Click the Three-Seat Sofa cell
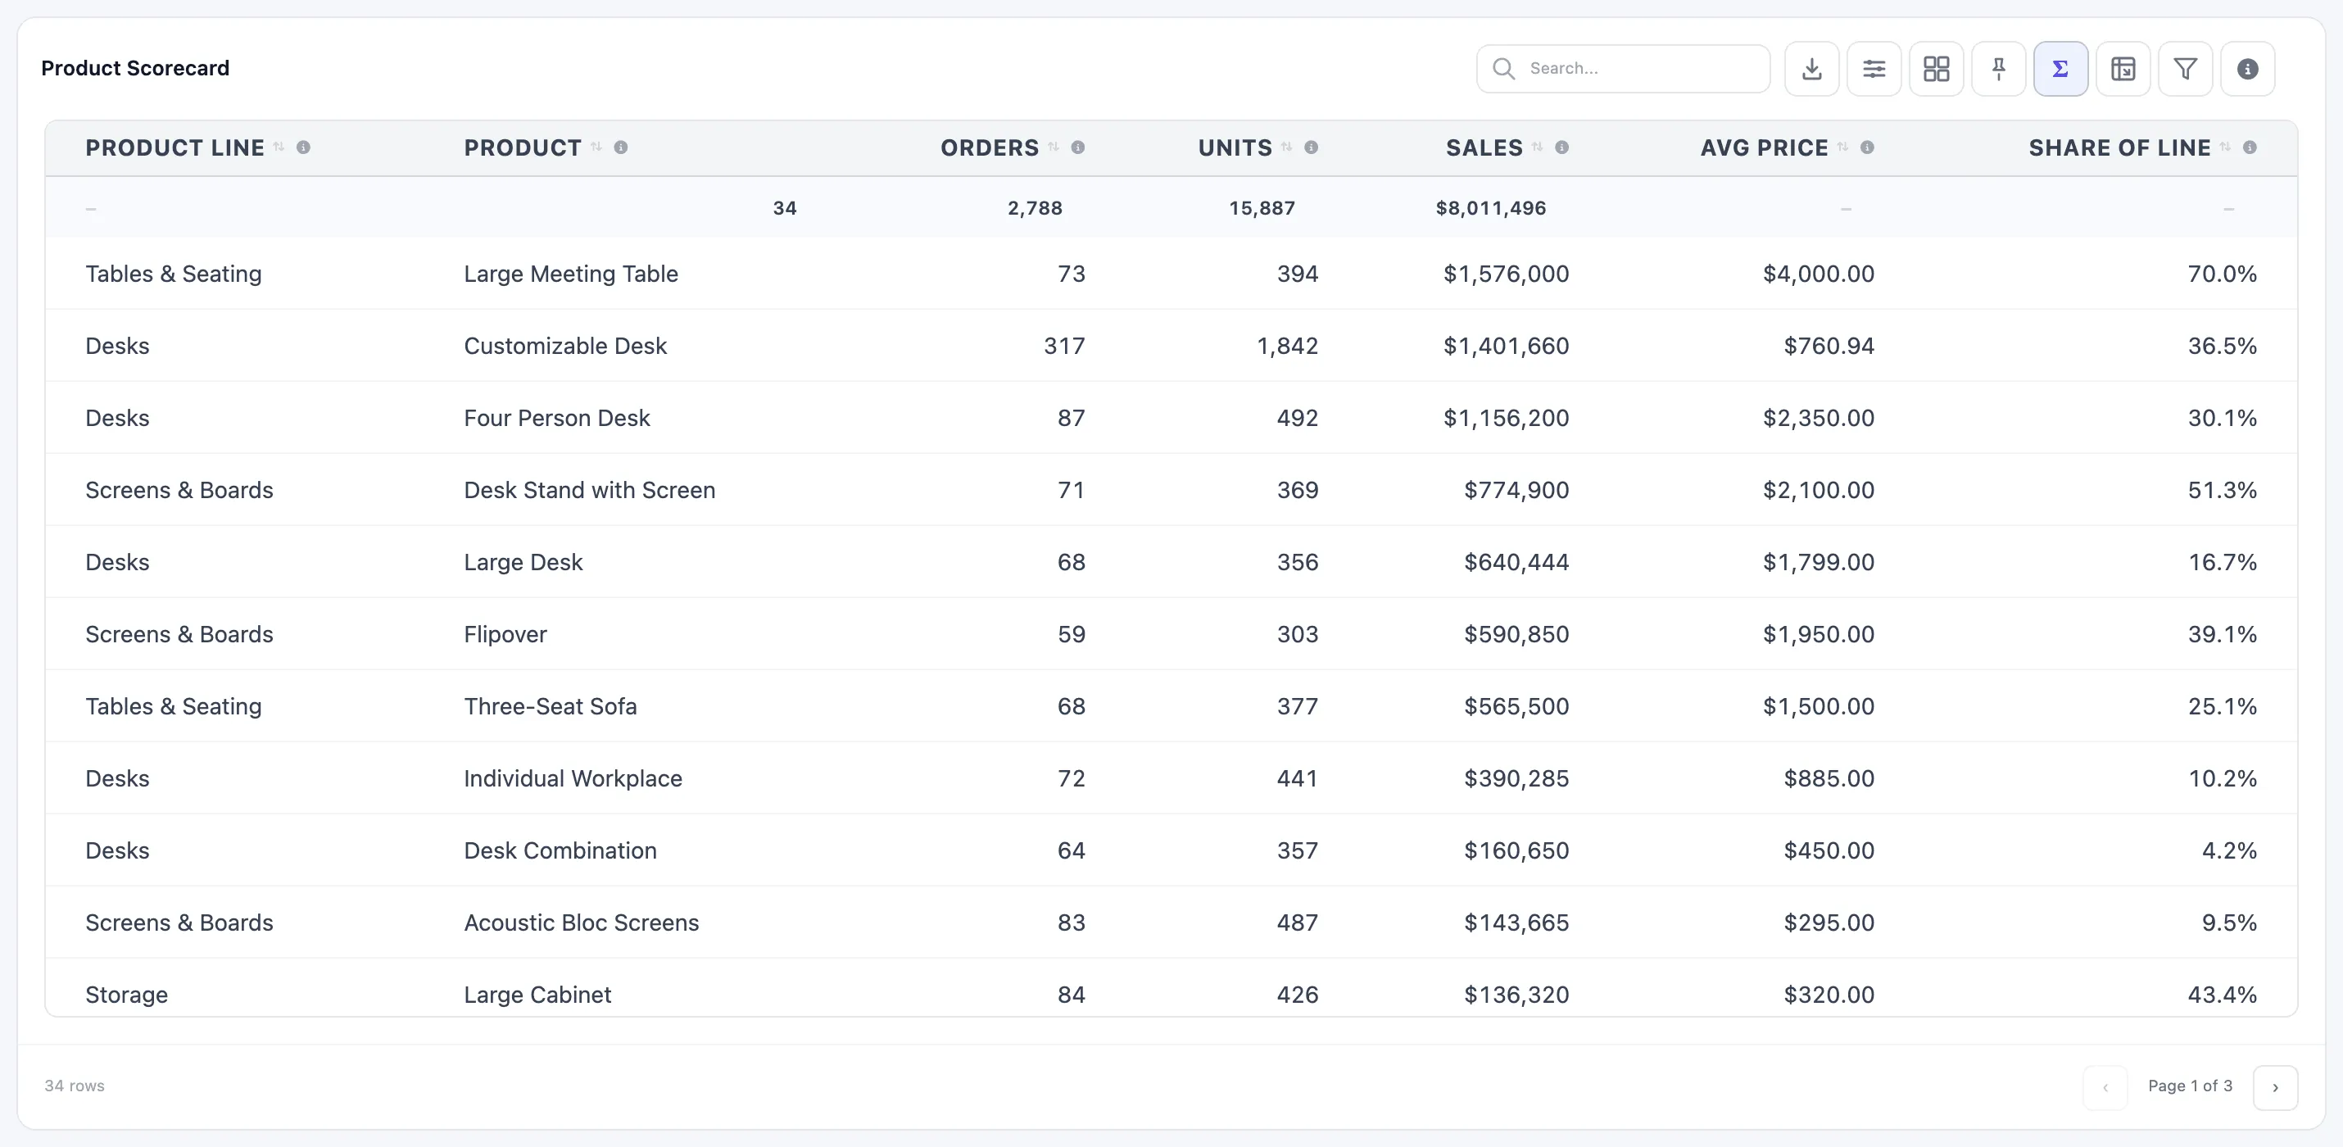Screen dimensions: 2343x1147 [x=551, y=707]
